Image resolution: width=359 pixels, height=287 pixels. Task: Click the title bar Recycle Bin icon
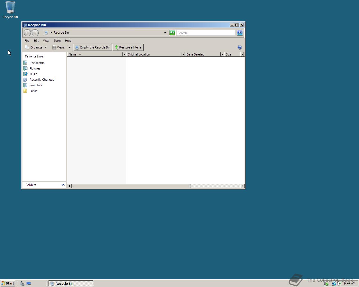tap(25, 25)
